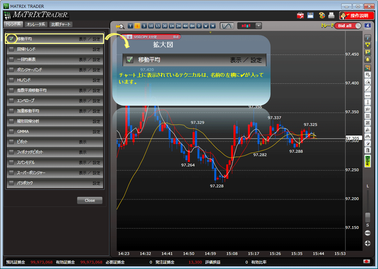The image size is (378, 269).
Task: Switch to the トレンド系 tab
Action: coord(13,24)
